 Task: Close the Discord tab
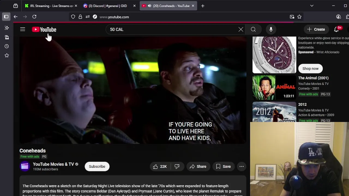pyautogui.click(x=134, y=6)
